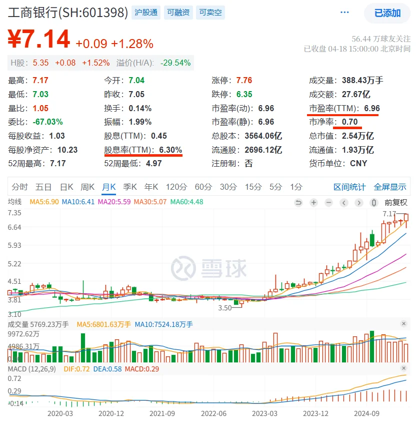Click the H股 price 5.35
The image size is (417, 423).
click(x=40, y=63)
